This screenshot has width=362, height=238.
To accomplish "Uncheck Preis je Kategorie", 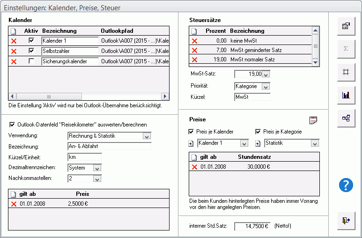I will pos(258,132).
